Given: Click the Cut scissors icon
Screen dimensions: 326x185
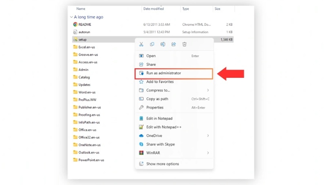Looking at the screenshot, I should [x=141, y=44].
